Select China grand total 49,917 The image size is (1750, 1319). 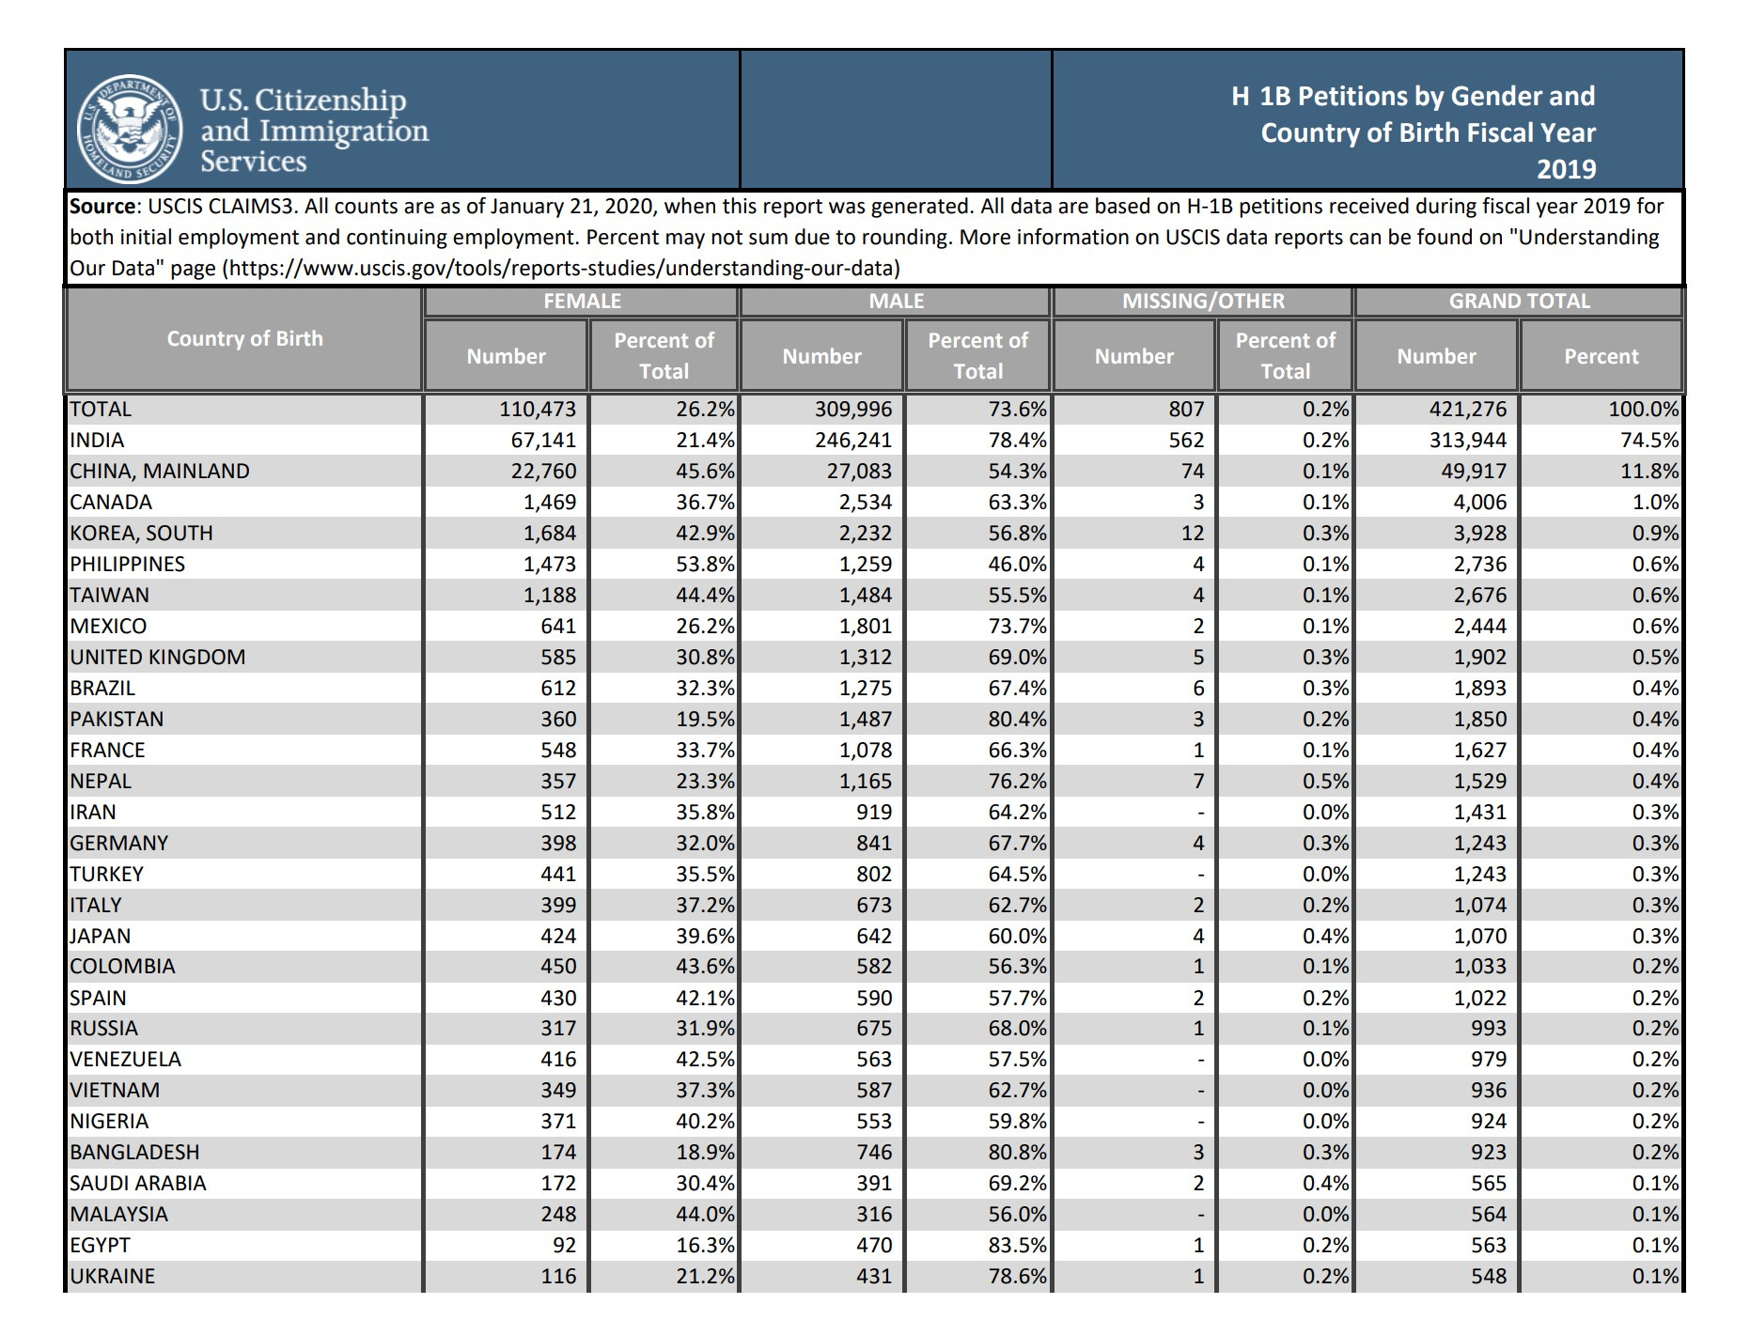point(1474,472)
